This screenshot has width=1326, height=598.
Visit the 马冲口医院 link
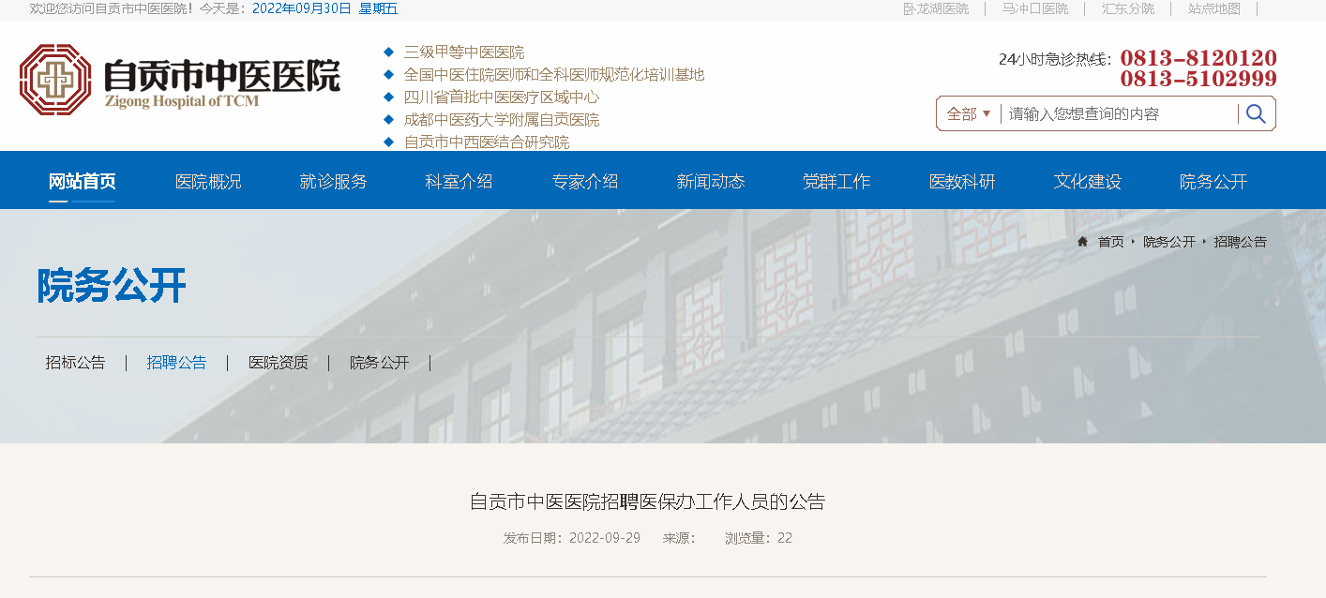(1034, 8)
